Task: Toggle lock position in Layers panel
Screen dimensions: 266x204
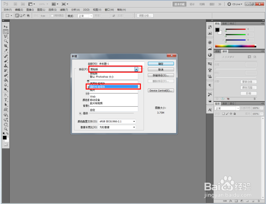Action: click(x=231, y=114)
